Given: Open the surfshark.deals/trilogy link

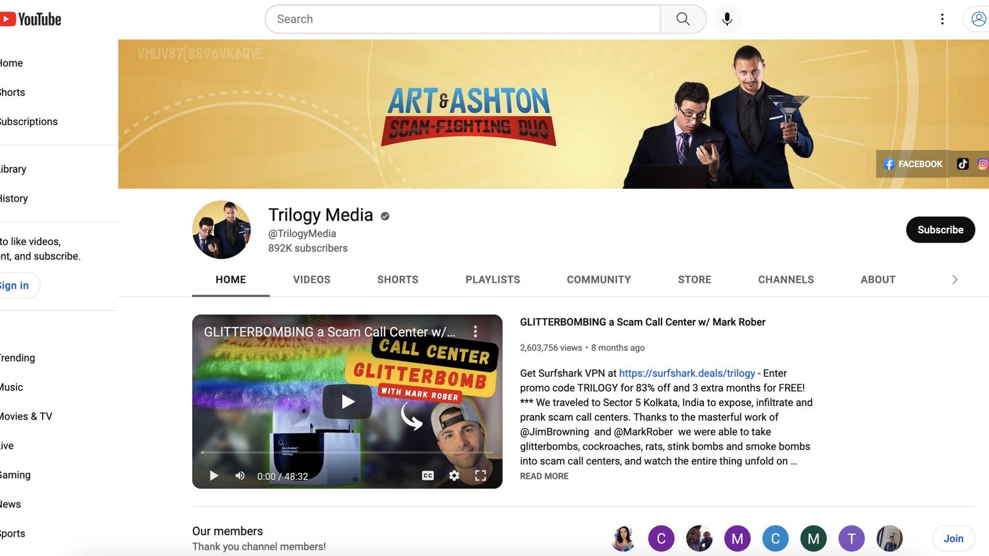Looking at the screenshot, I should click(x=687, y=373).
